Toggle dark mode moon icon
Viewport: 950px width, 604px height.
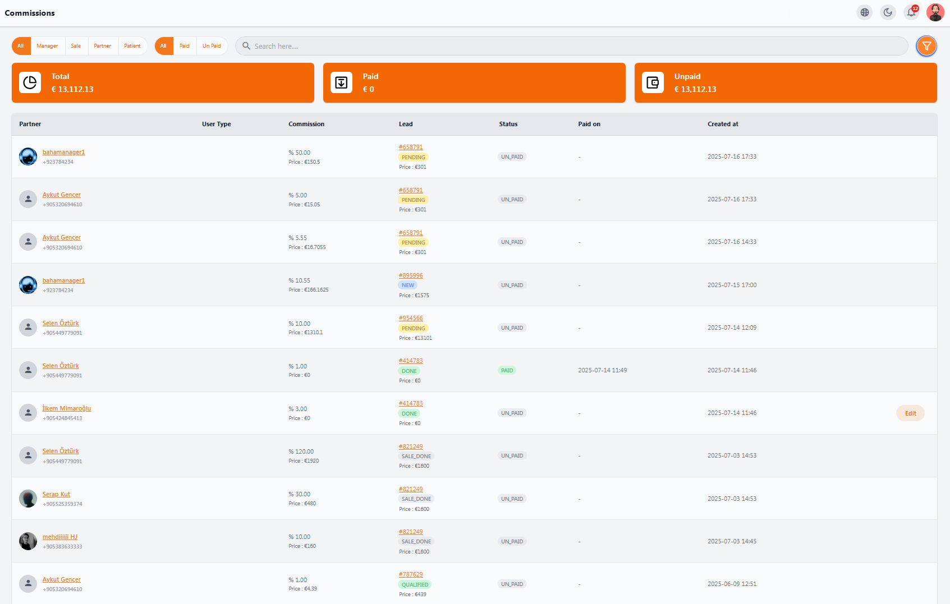pyautogui.click(x=888, y=12)
